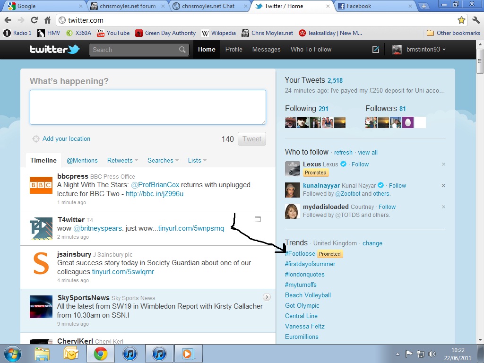Open the SkySportsNews tweet details arrow
This screenshot has height=363, width=484.
pyautogui.click(x=267, y=297)
